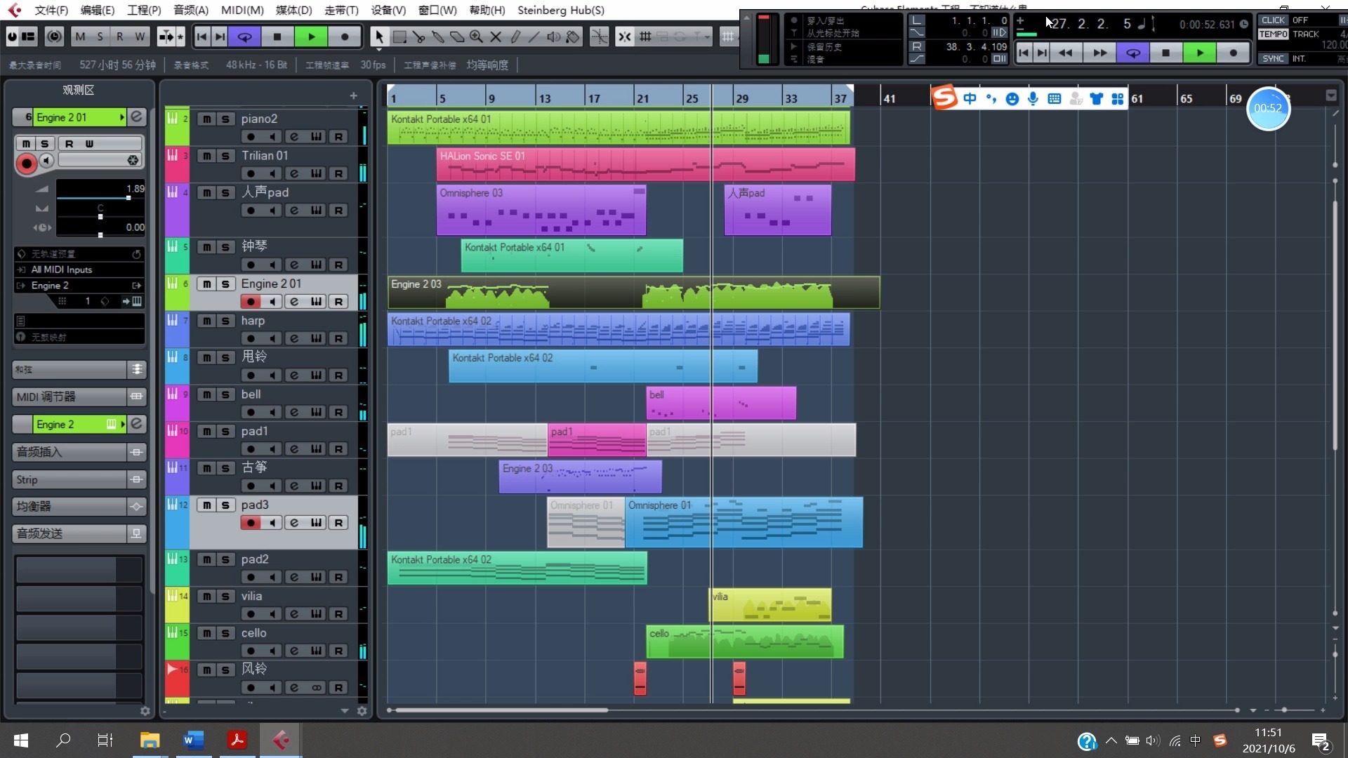1348x758 pixels.
Task: Solo the Trilian 01 track
Action: 225,155
